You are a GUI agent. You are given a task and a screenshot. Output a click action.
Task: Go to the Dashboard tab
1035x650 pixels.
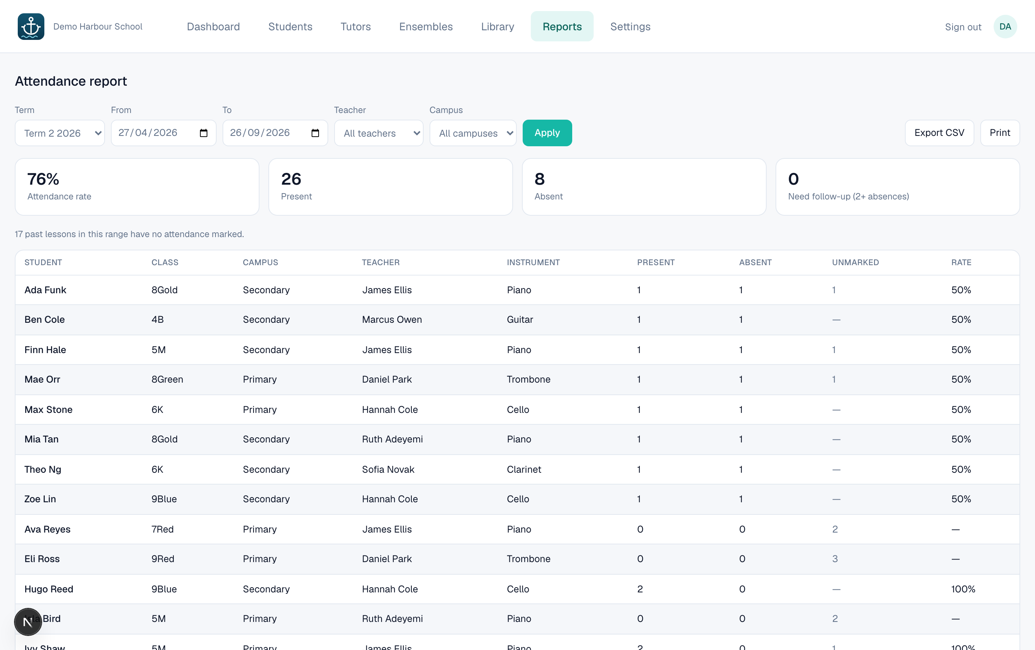click(213, 27)
